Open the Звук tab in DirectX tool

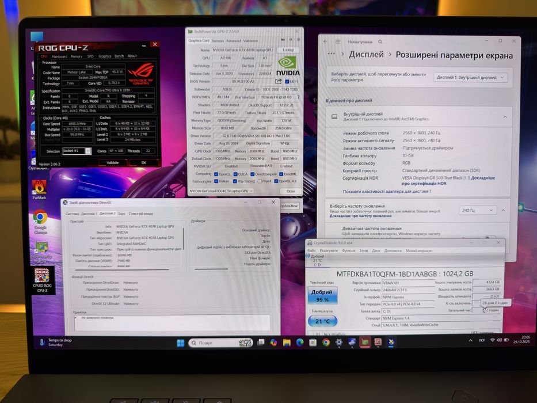point(121,214)
